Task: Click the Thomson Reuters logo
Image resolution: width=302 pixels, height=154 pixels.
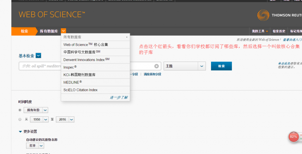Action: click(x=279, y=15)
